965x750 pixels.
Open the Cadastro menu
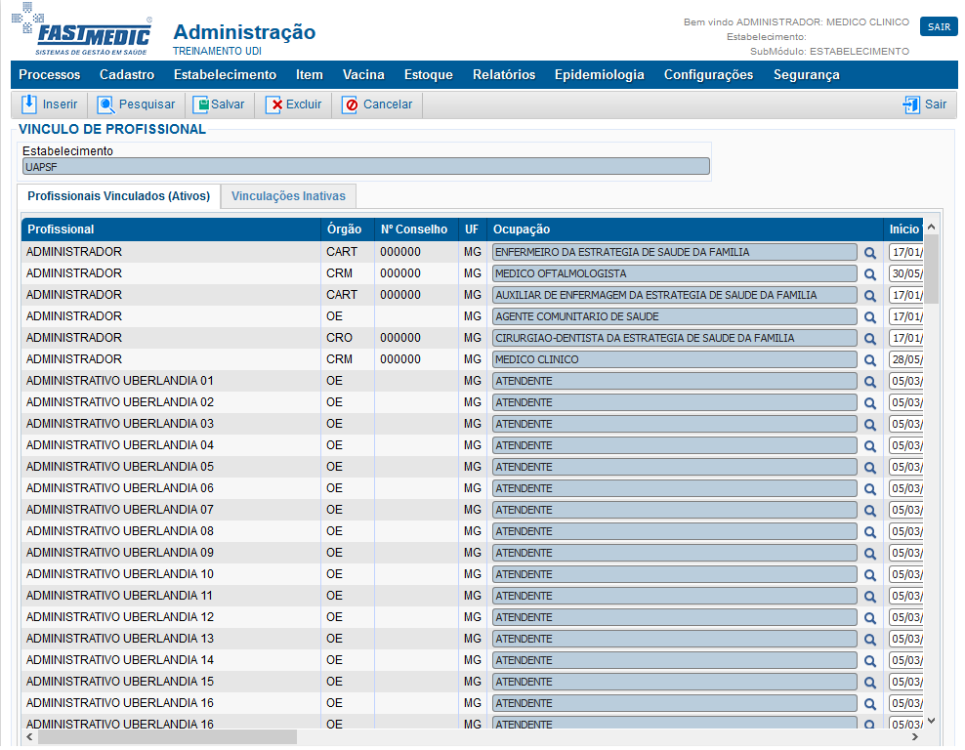[x=127, y=75]
